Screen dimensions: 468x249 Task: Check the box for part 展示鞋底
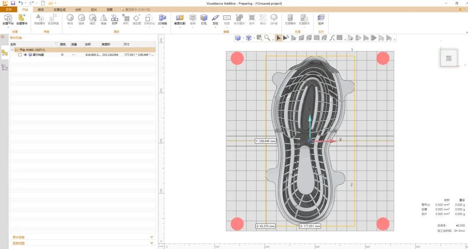[20, 55]
